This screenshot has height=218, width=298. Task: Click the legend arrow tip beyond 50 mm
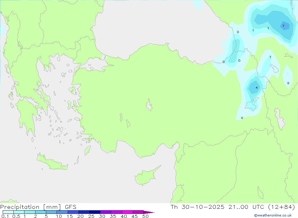tap(149, 212)
